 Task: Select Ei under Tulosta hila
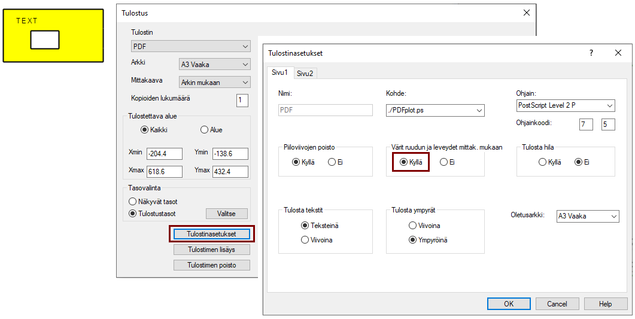click(x=578, y=162)
